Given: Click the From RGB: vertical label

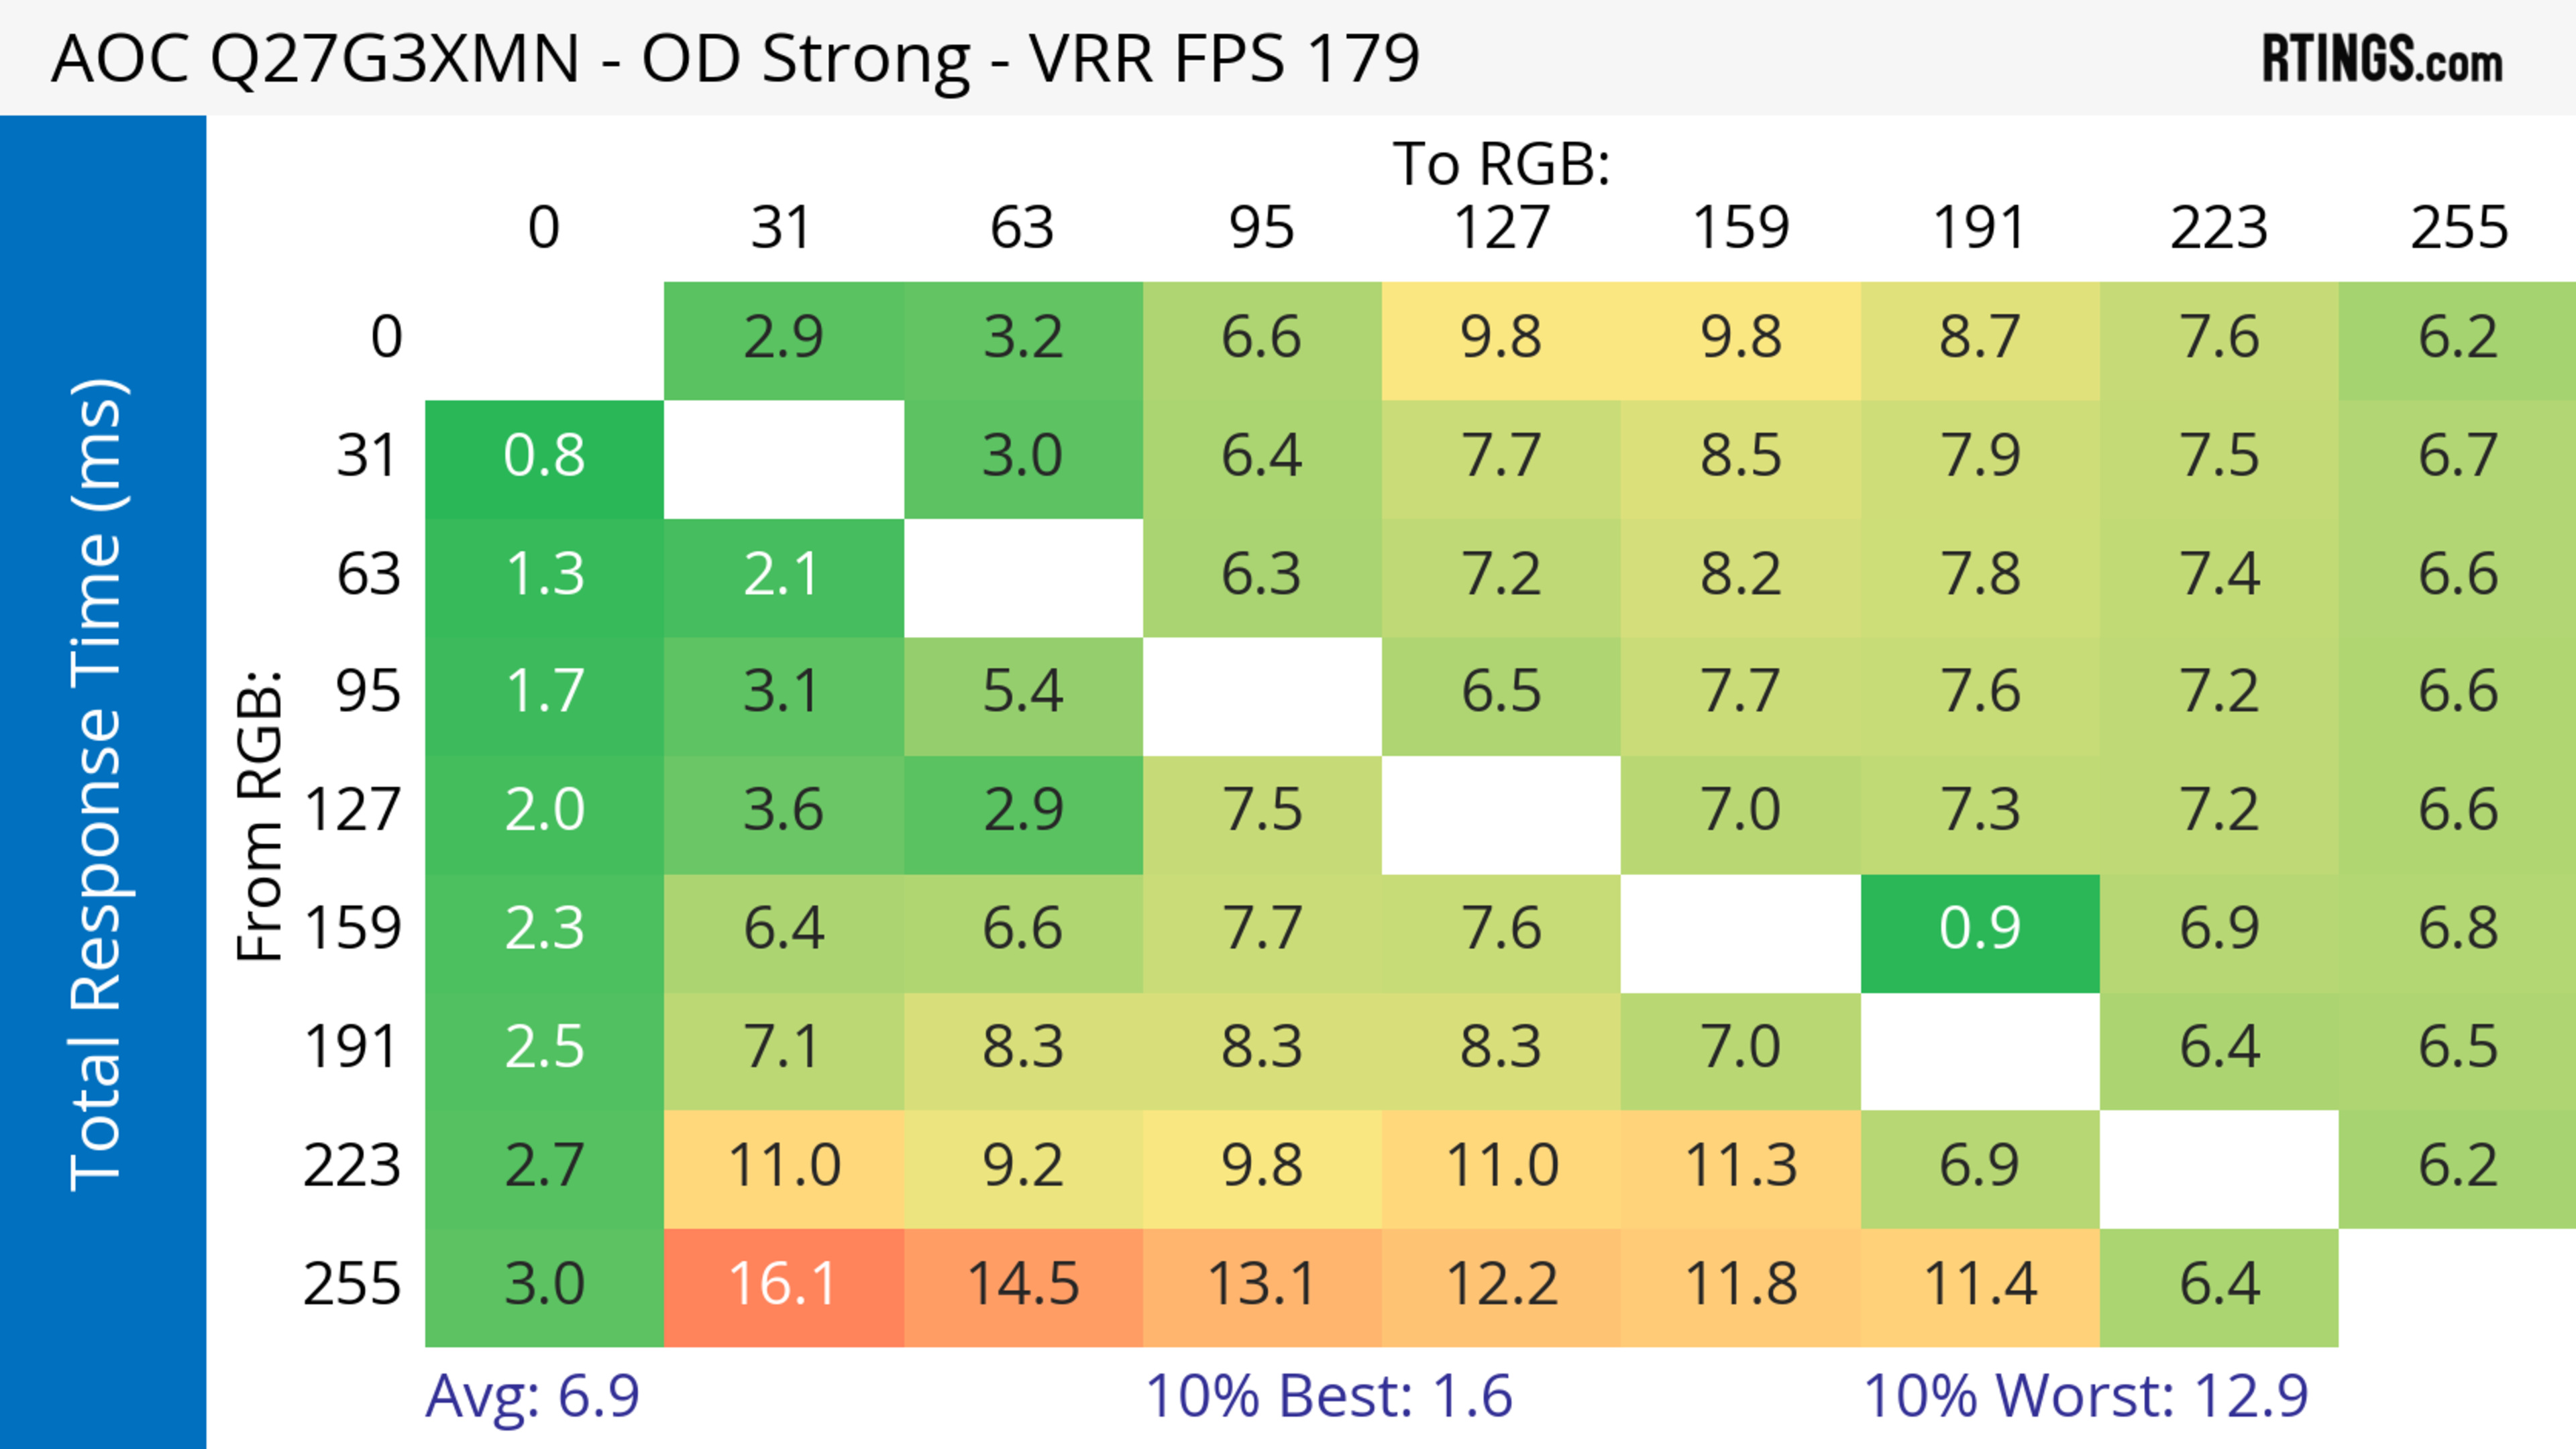Looking at the screenshot, I should pos(260,815).
